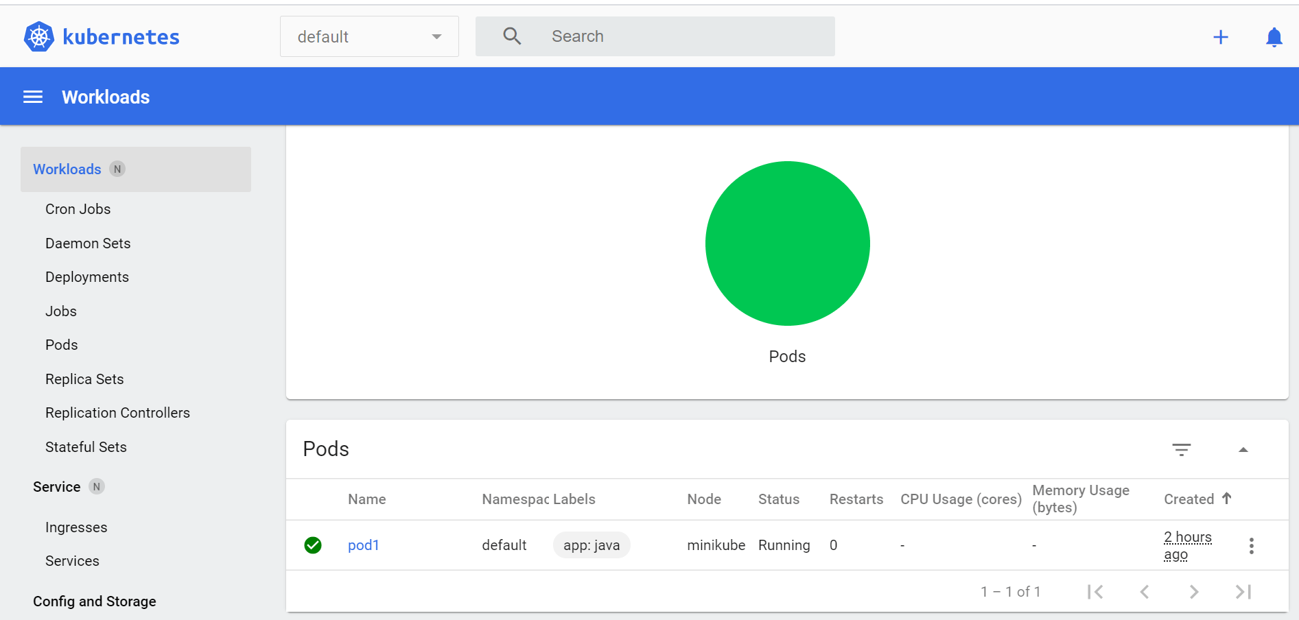Select Deployments in the sidebar
1299x620 pixels.
point(87,277)
